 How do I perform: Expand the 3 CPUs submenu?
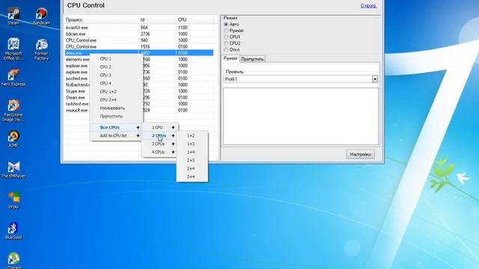point(159,143)
